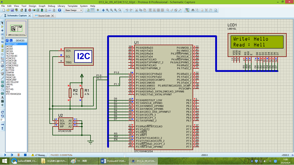Click the horizontal mirror flip icon
Viewport: 294px width, 165px height.
2,124
